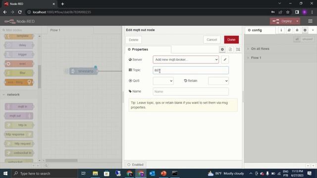Open the main hamburger menu
317x178 pixels.
(310, 21)
